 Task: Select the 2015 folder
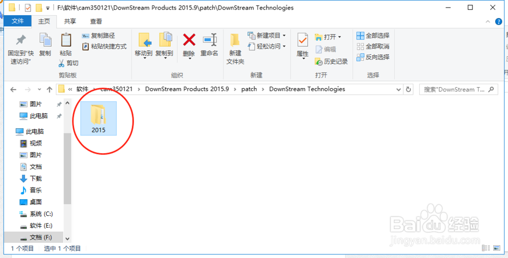[98, 118]
